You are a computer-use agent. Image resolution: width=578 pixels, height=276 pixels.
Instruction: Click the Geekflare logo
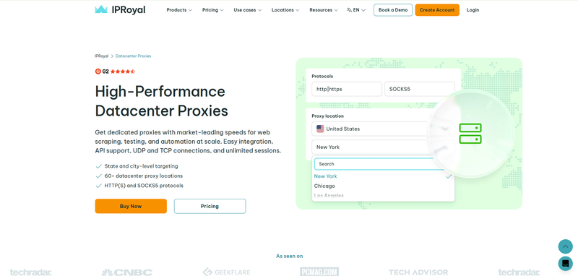[x=226, y=272]
